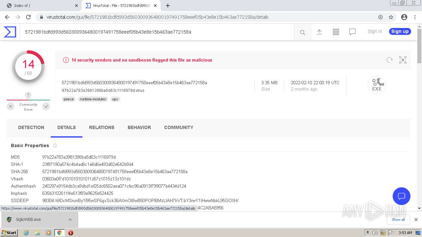Viewport: 422px width, 237px height.
Task: Open the upload file icon
Action: tap(319, 32)
